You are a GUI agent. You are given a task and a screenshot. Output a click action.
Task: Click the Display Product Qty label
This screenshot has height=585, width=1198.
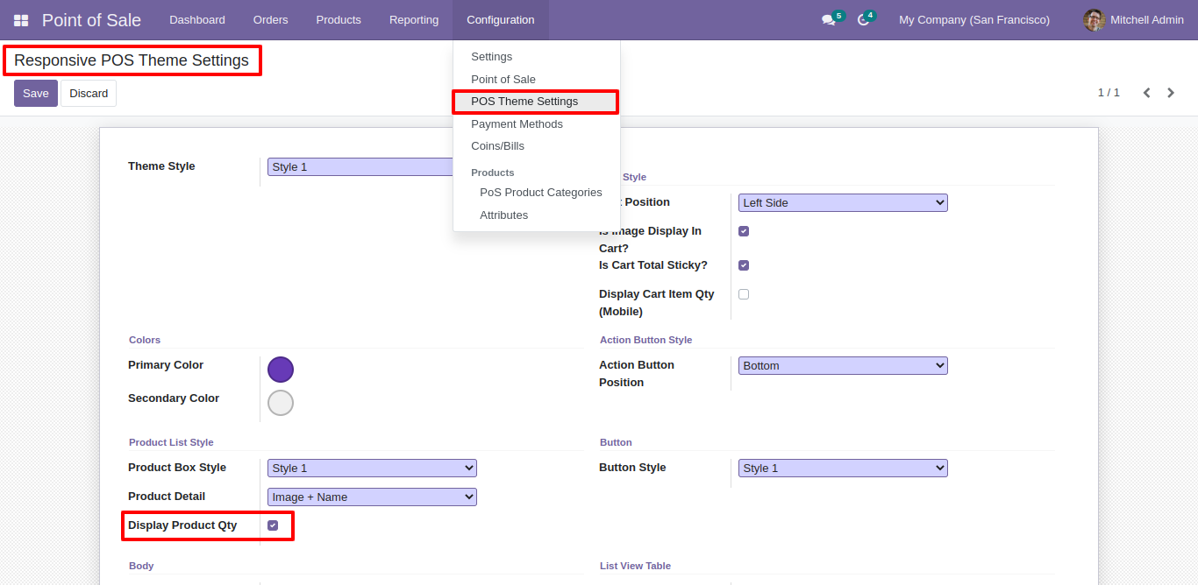pos(182,525)
